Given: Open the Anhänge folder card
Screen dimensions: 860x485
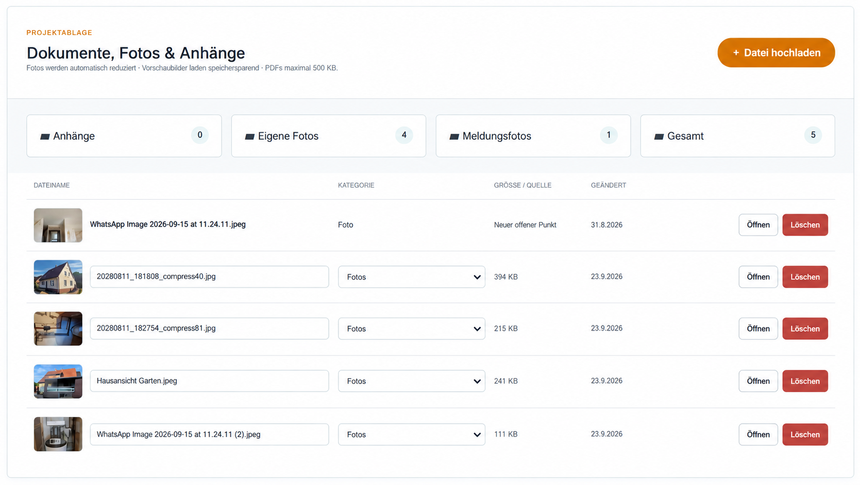Looking at the screenshot, I should [x=124, y=136].
